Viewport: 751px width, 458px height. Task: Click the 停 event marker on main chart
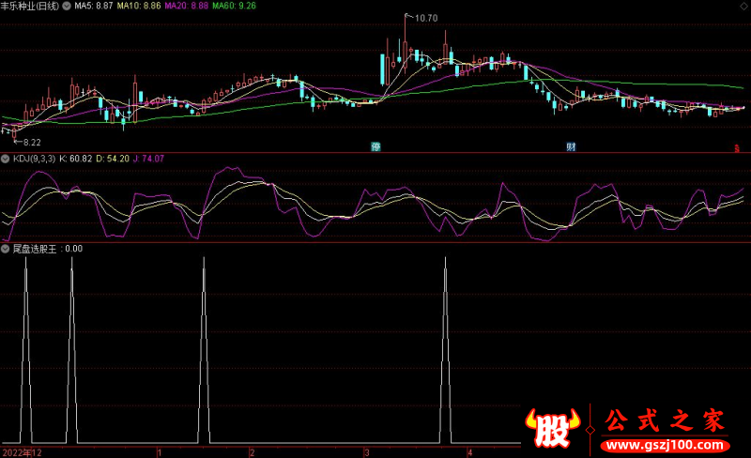[375, 147]
